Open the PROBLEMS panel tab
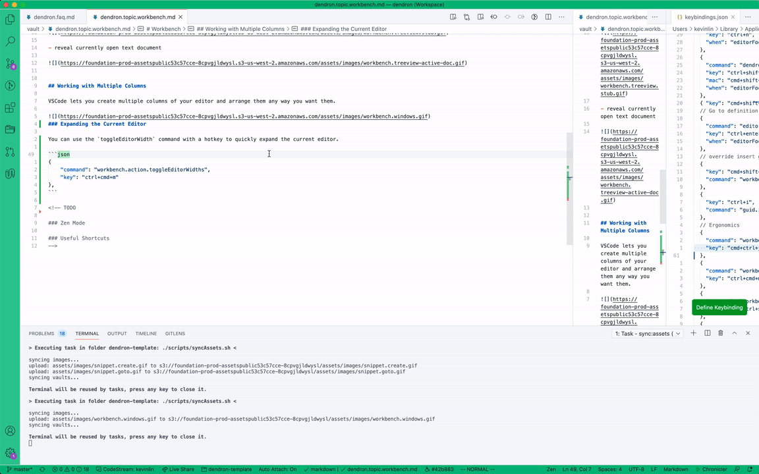The width and height of the screenshot is (759, 474). click(47, 333)
